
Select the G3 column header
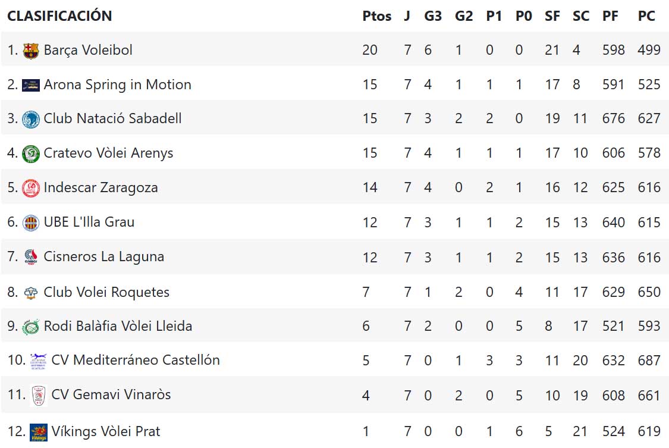(433, 16)
